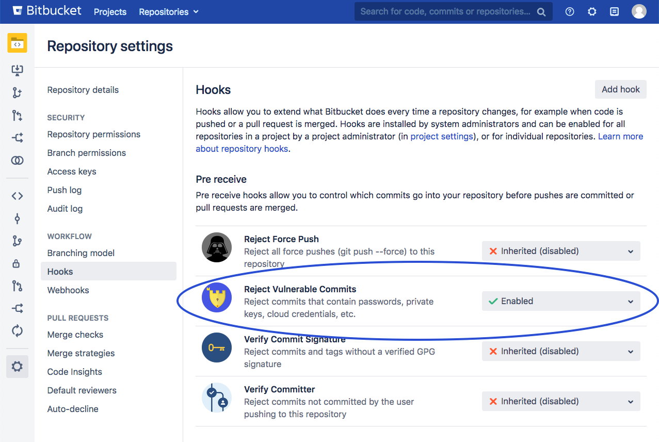
Task: Expand the Repositories menu in top navigation
Action: (169, 12)
